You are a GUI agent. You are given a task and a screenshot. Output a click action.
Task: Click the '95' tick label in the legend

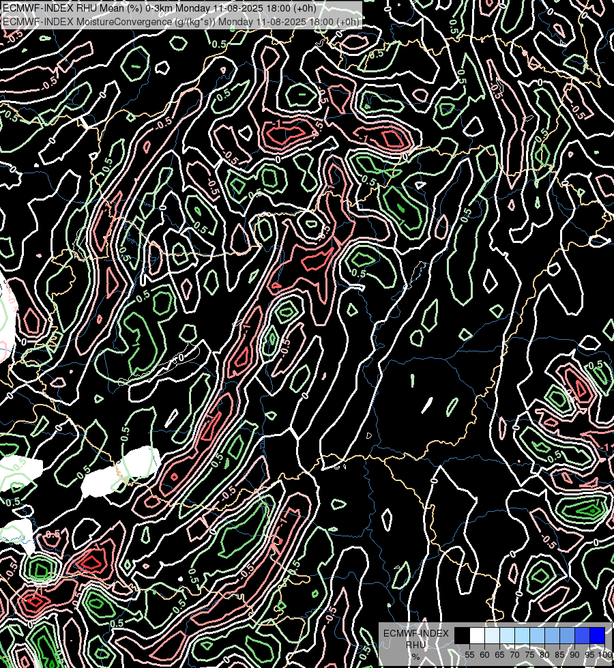click(x=589, y=655)
